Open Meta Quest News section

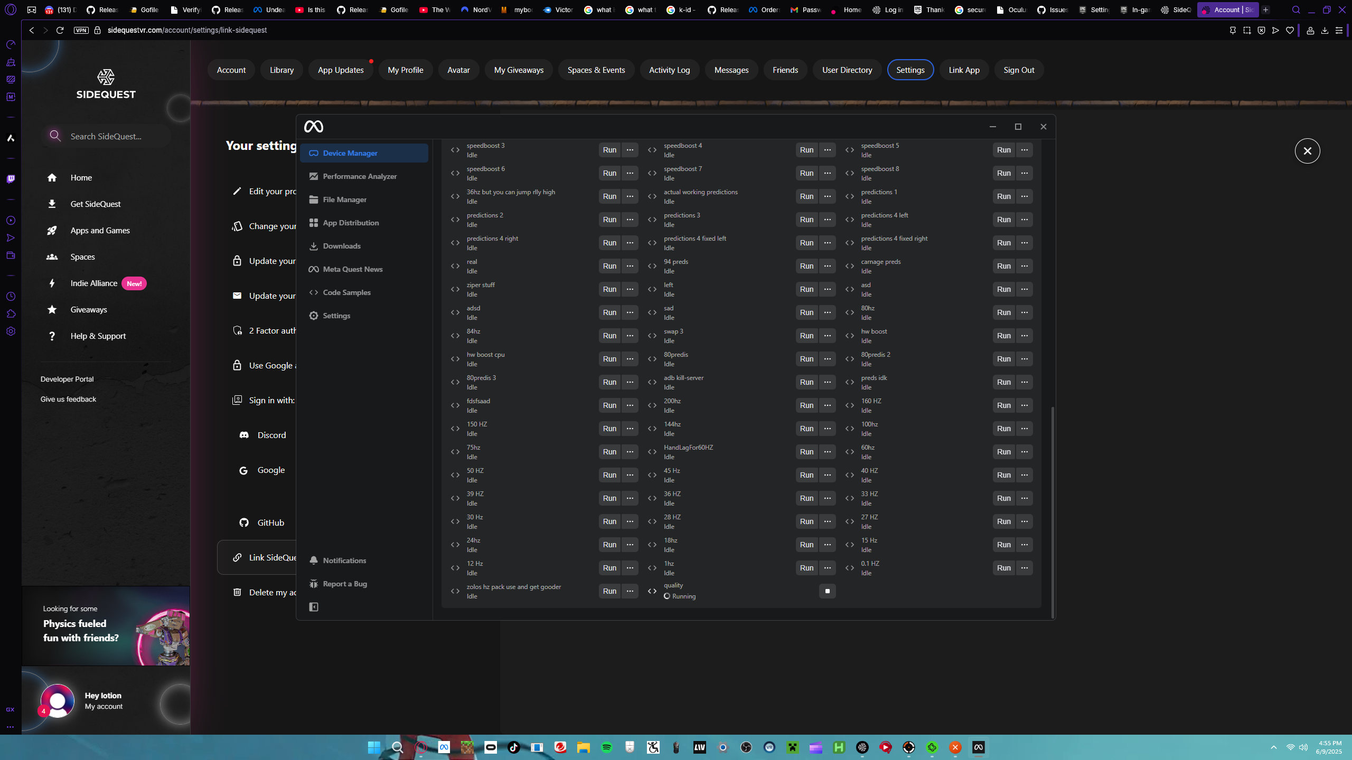[352, 269]
